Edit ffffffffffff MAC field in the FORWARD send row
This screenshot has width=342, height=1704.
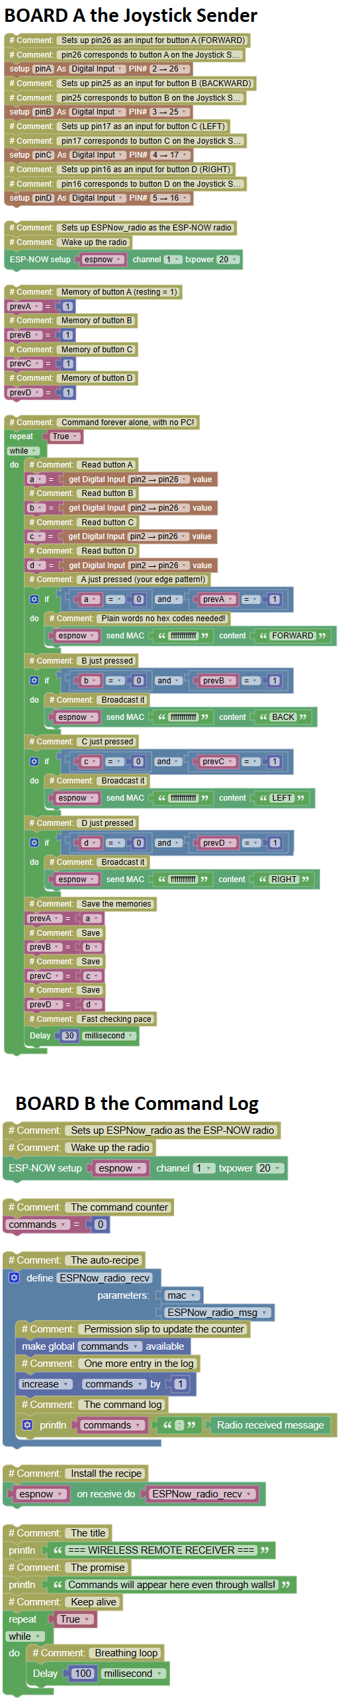pos(184,636)
